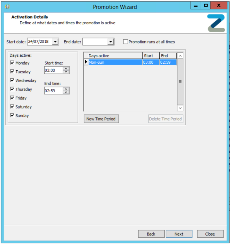Decrease Start time with down spinner arrow
The width and height of the screenshot is (230, 244).
click(x=66, y=72)
